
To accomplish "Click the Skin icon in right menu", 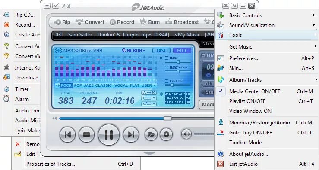I will pos(220,68).
